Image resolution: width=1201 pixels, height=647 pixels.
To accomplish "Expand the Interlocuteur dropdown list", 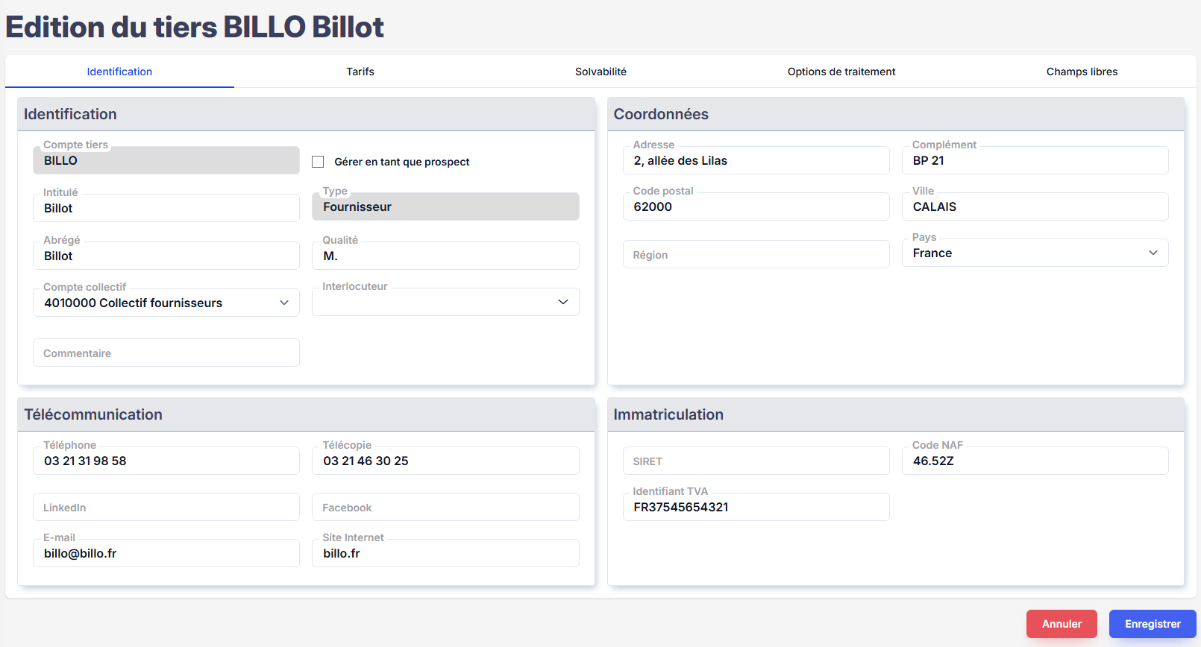I will (x=445, y=302).
